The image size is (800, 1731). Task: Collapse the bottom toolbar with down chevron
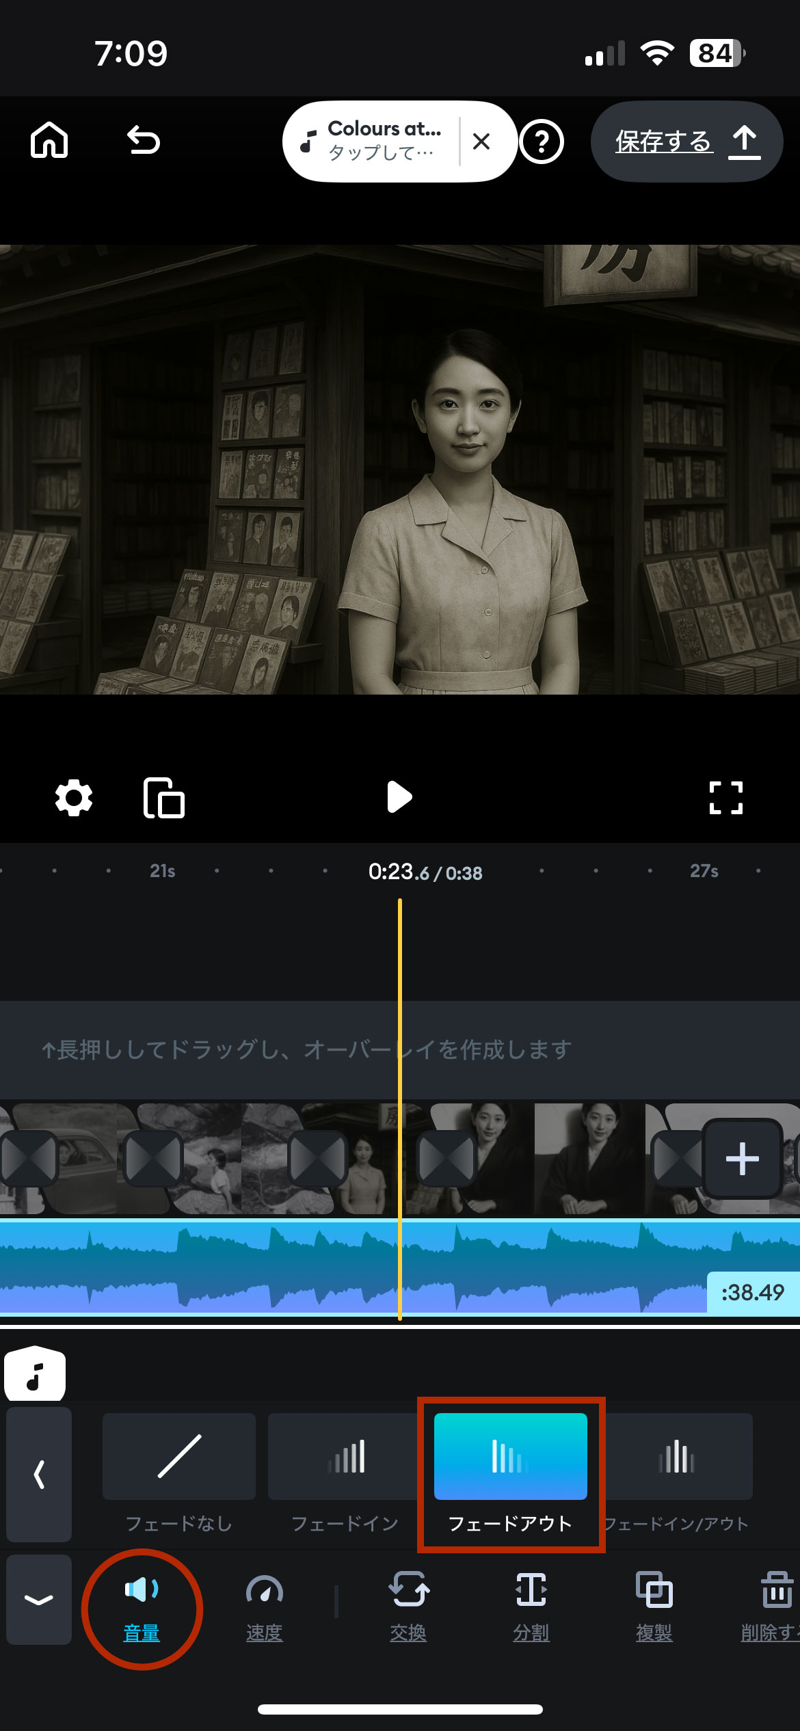coord(39,1600)
